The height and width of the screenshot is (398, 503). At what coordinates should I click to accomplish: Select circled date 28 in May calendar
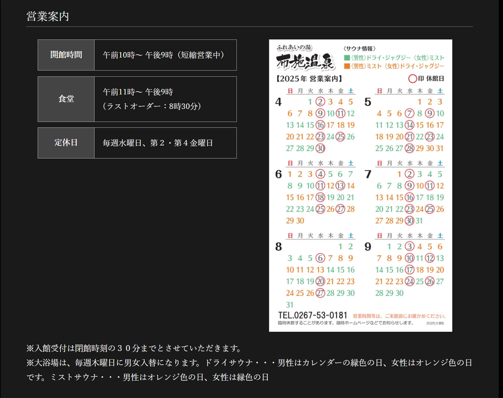[x=409, y=149]
